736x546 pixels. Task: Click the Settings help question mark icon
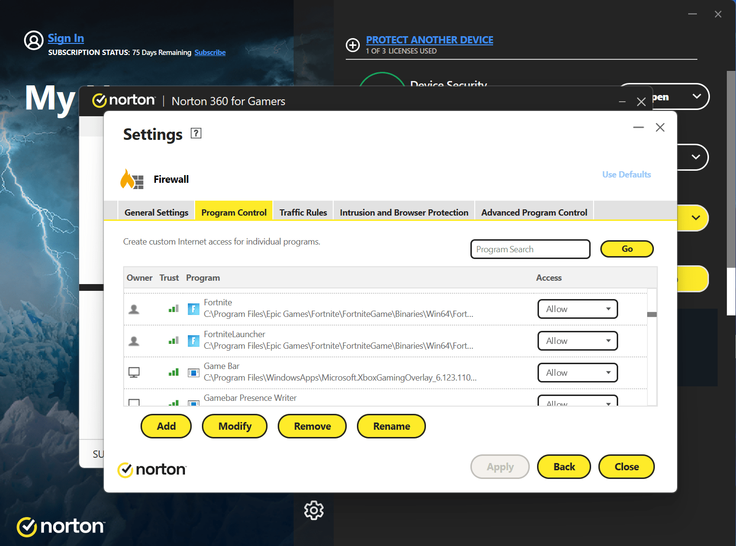click(x=196, y=133)
